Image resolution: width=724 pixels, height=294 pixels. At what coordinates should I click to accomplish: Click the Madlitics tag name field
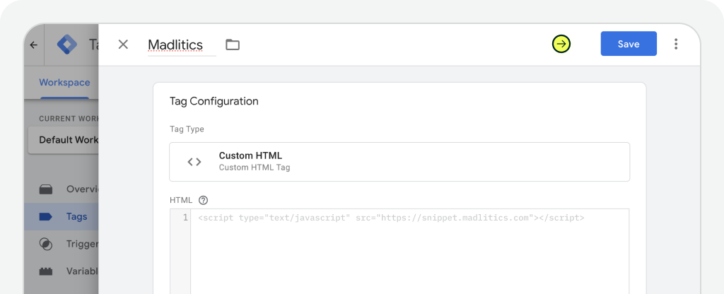[x=175, y=45]
